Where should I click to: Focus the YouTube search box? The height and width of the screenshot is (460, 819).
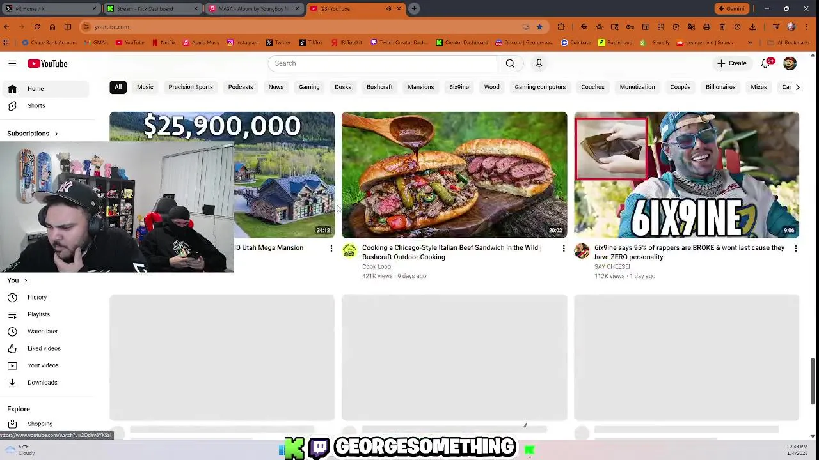pyautogui.click(x=382, y=63)
